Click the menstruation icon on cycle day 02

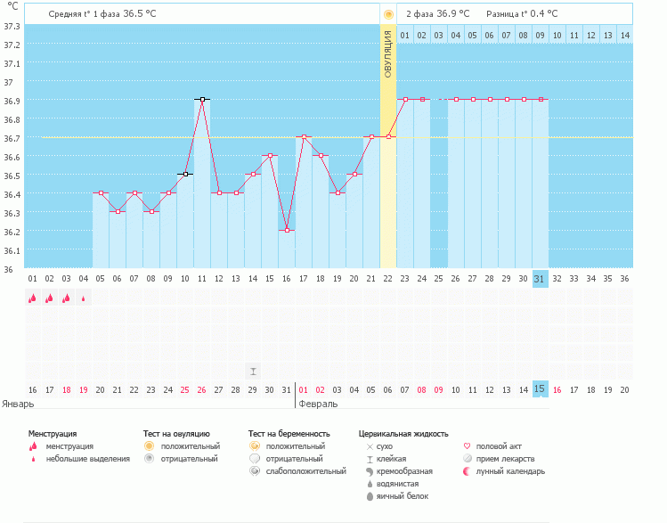(x=49, y=298)
